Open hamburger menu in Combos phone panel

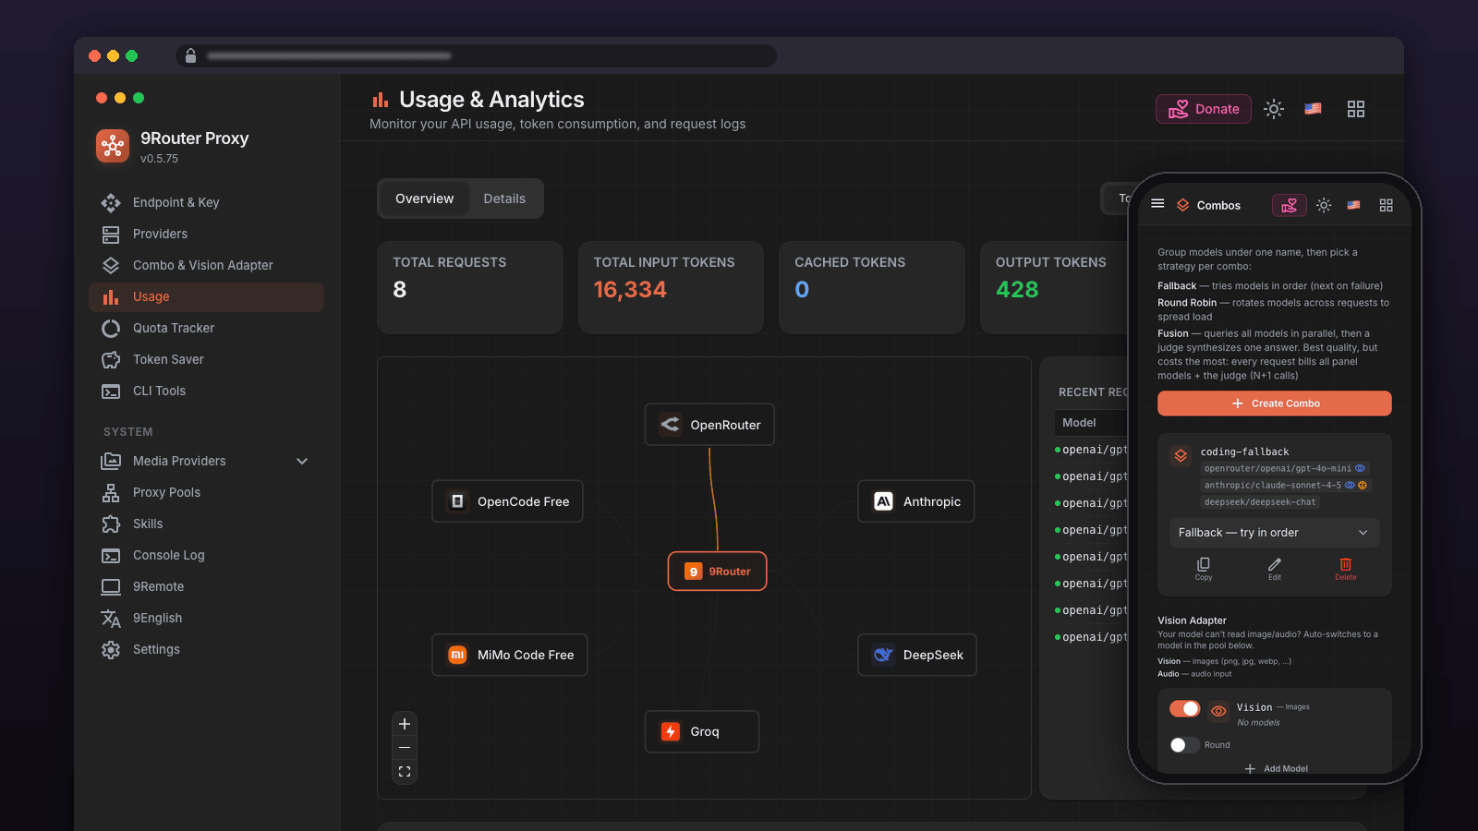[x=1157, y=204]
